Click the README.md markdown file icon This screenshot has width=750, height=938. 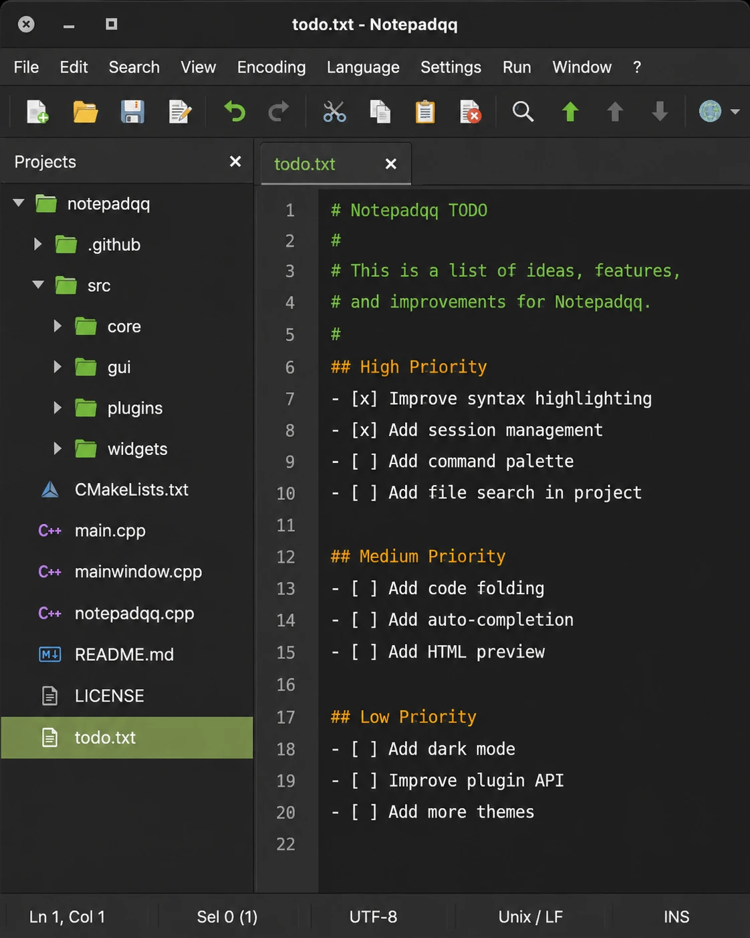coord(50,654)
